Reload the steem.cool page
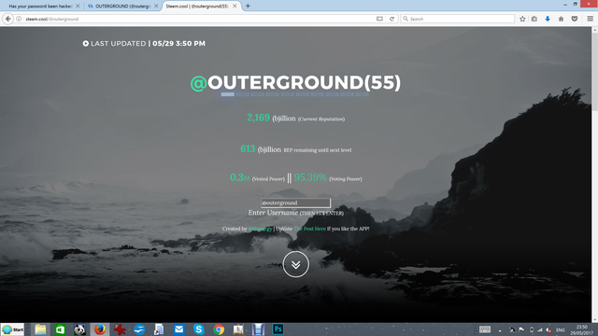 click(392, 19)
